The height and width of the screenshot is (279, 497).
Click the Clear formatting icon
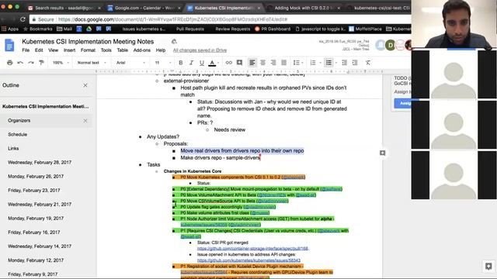(x=367, y=63)
